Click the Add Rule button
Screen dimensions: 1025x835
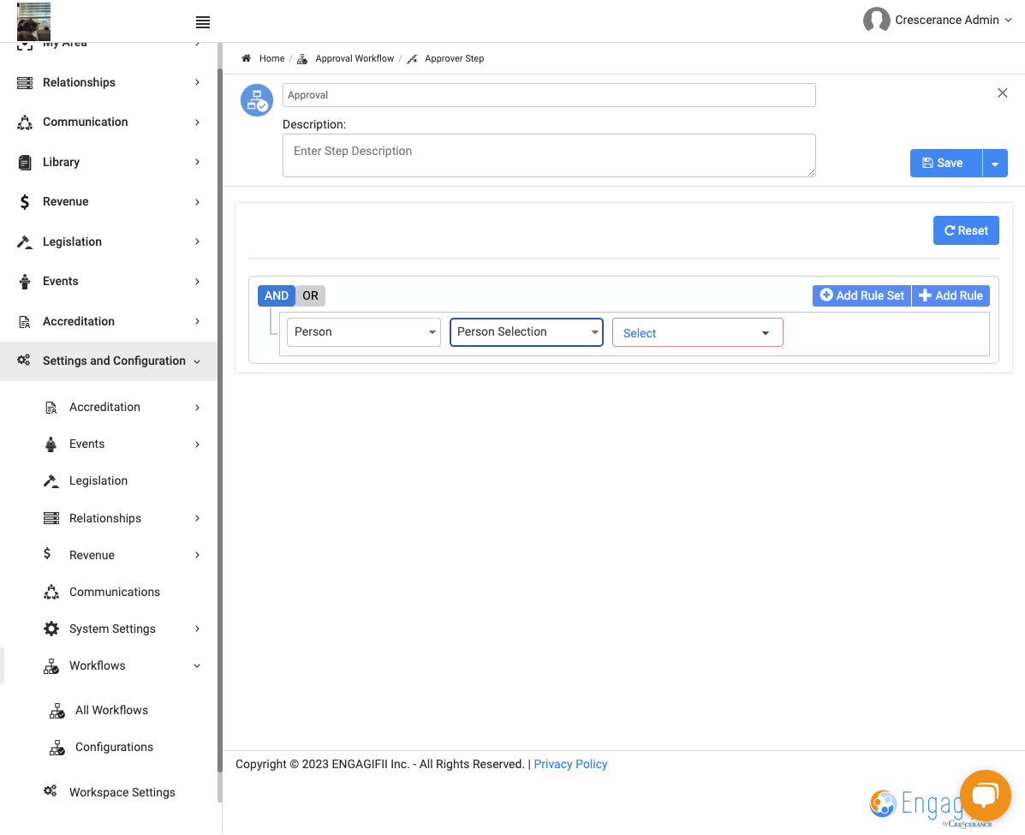click(951, 295)
